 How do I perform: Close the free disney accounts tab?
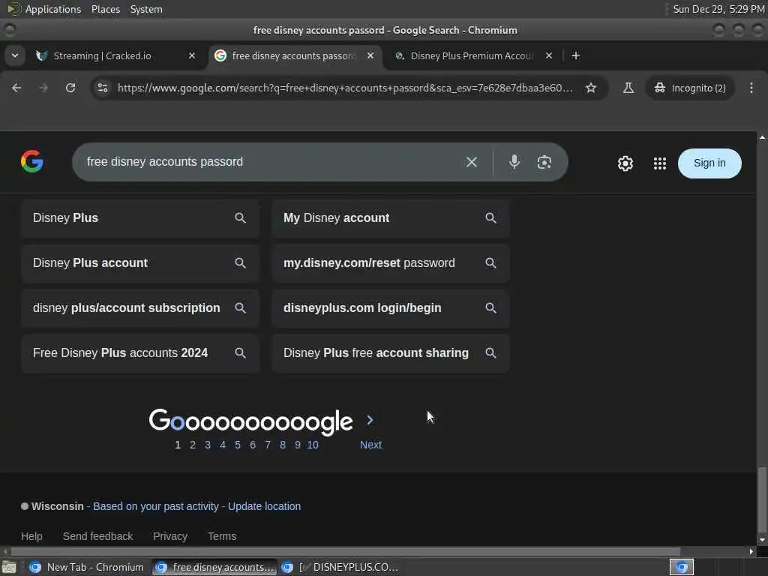(x=370, y=55)
